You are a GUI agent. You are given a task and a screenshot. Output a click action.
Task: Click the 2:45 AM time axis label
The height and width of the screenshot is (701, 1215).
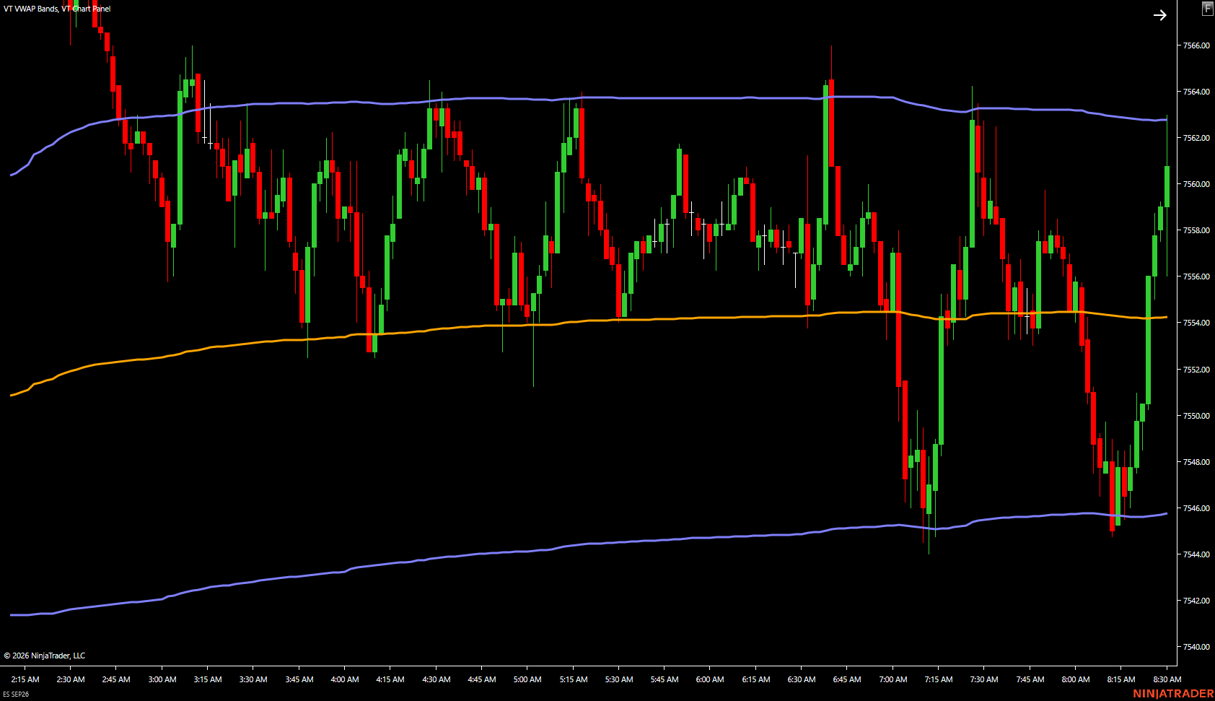click(116, 679)
